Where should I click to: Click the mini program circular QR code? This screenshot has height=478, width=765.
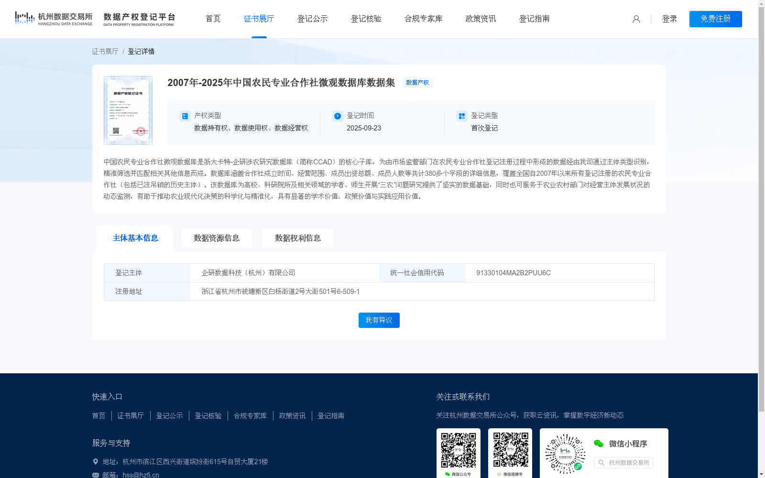point(565,454)
